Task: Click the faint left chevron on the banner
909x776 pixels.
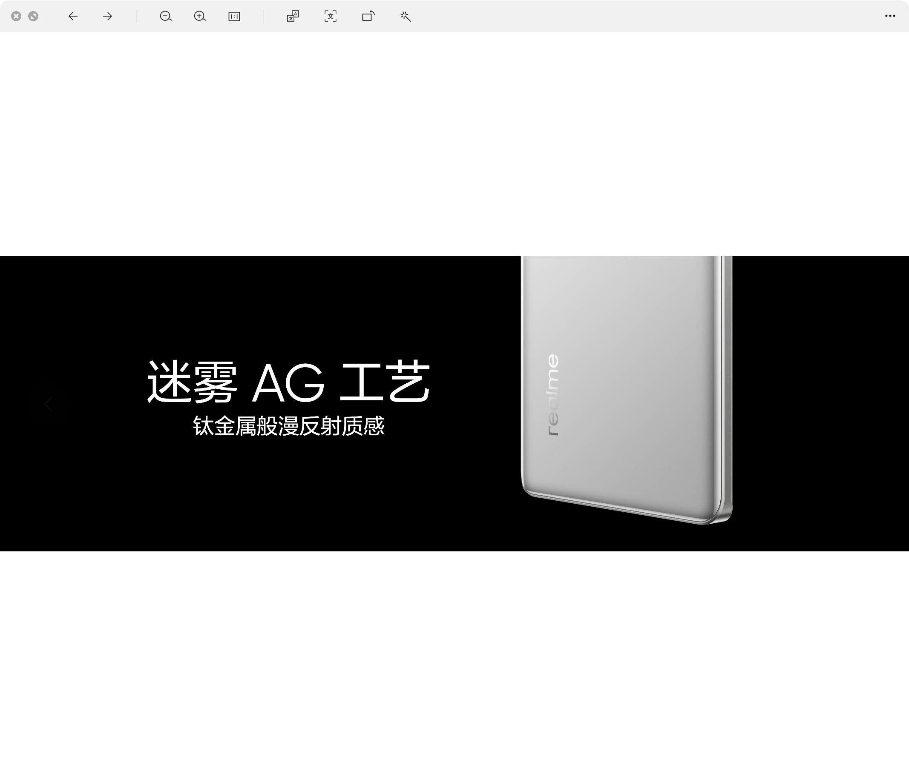Action: click(x=48, y=404)
